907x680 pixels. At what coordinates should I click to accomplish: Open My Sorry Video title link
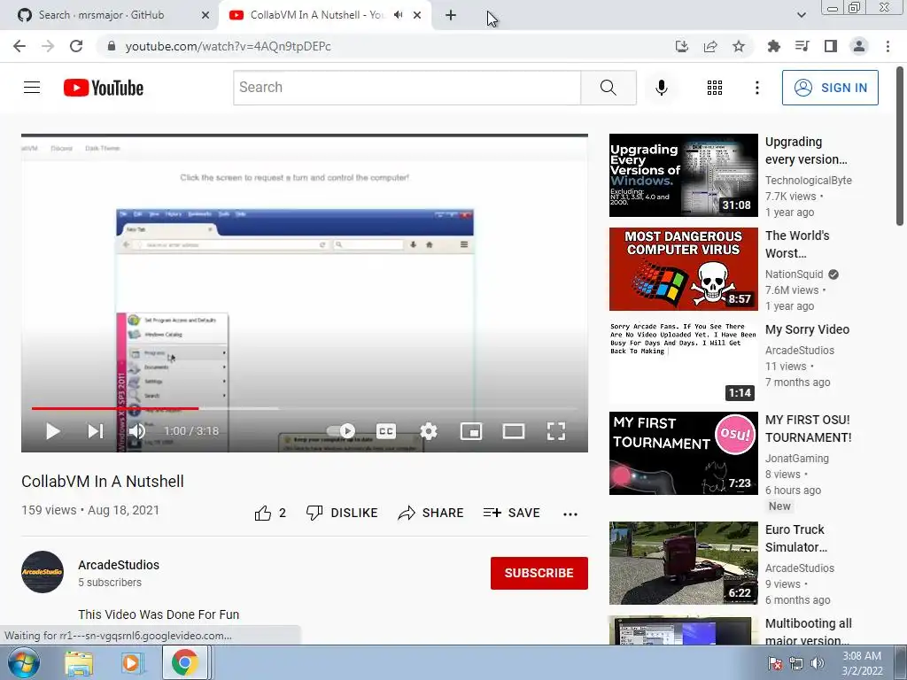click(x=807, y=329)
